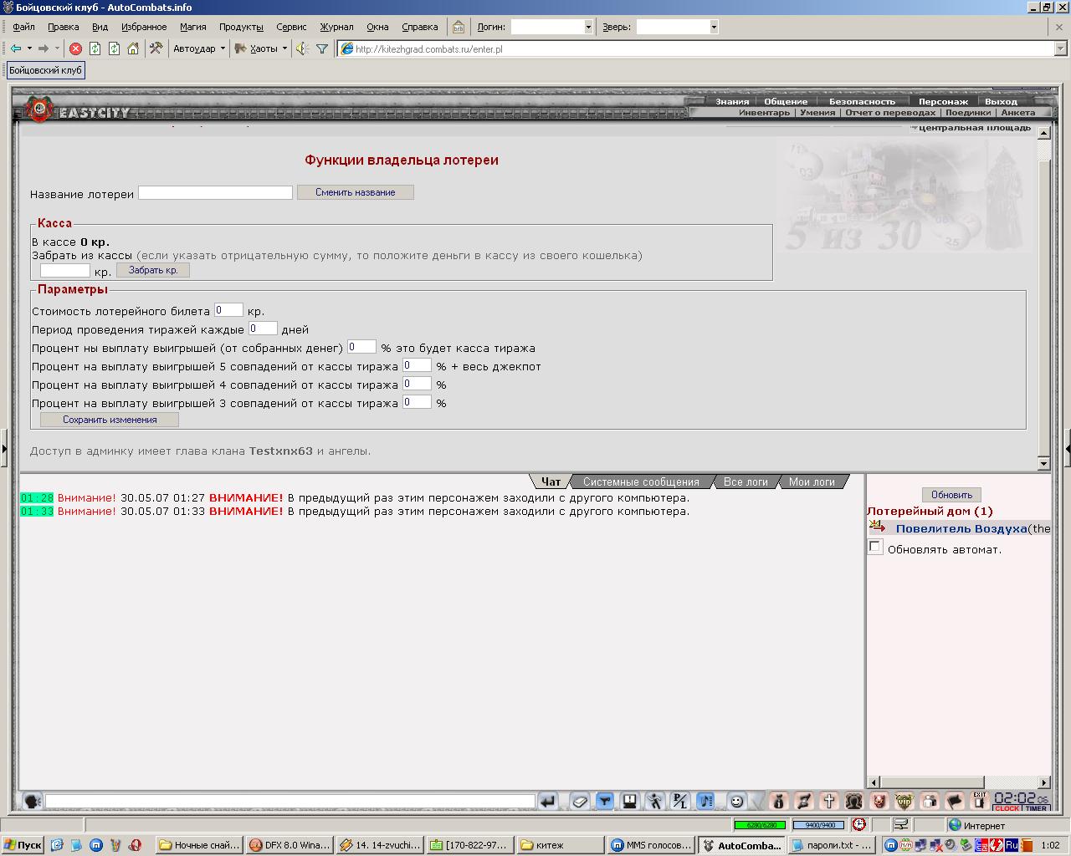Click the player list horizontal scrollbar
The width and height of the screenshot is (1071, 856).
[960, 782]
